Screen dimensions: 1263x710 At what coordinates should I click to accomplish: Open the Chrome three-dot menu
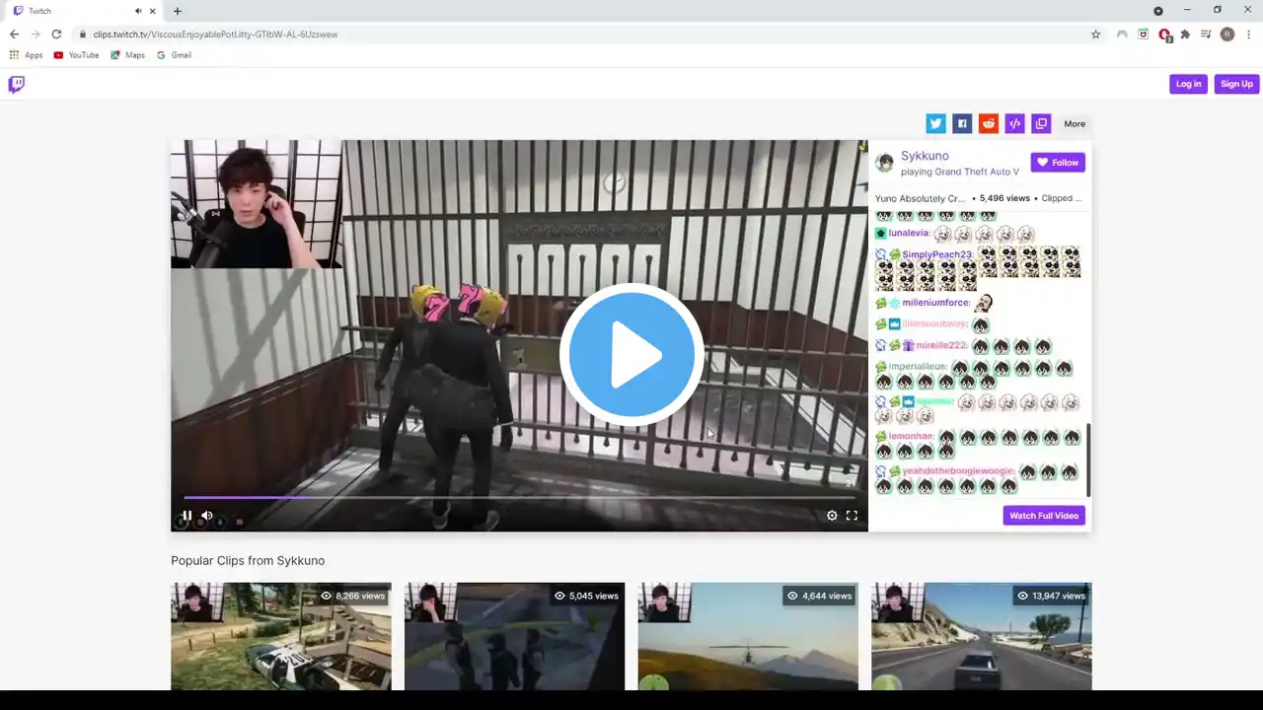pos(1249,35)
